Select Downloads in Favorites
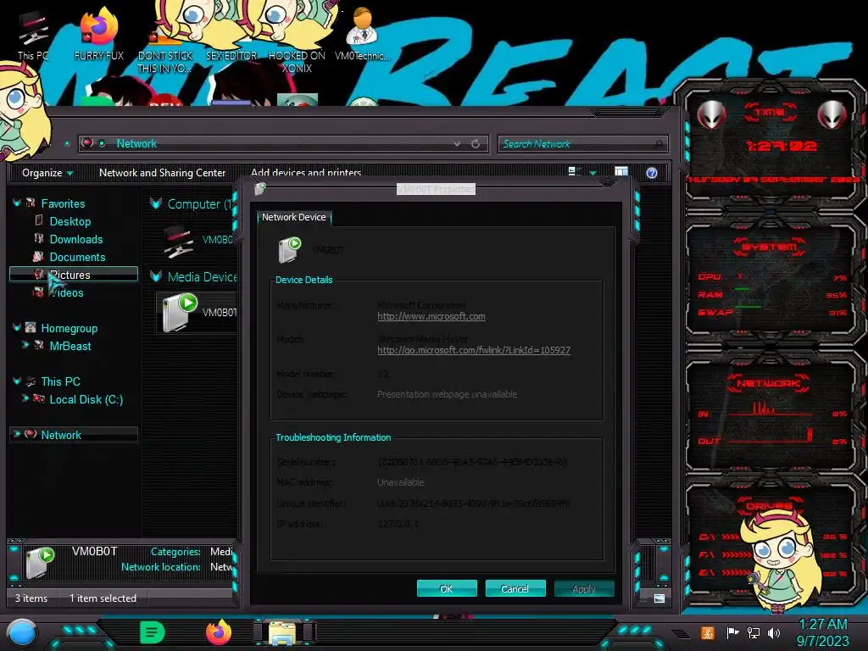868x651 pixels. (x=75, y=239)
